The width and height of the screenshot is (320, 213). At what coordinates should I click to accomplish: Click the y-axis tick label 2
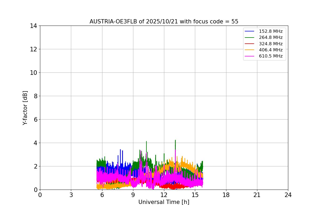pos(35,166)
